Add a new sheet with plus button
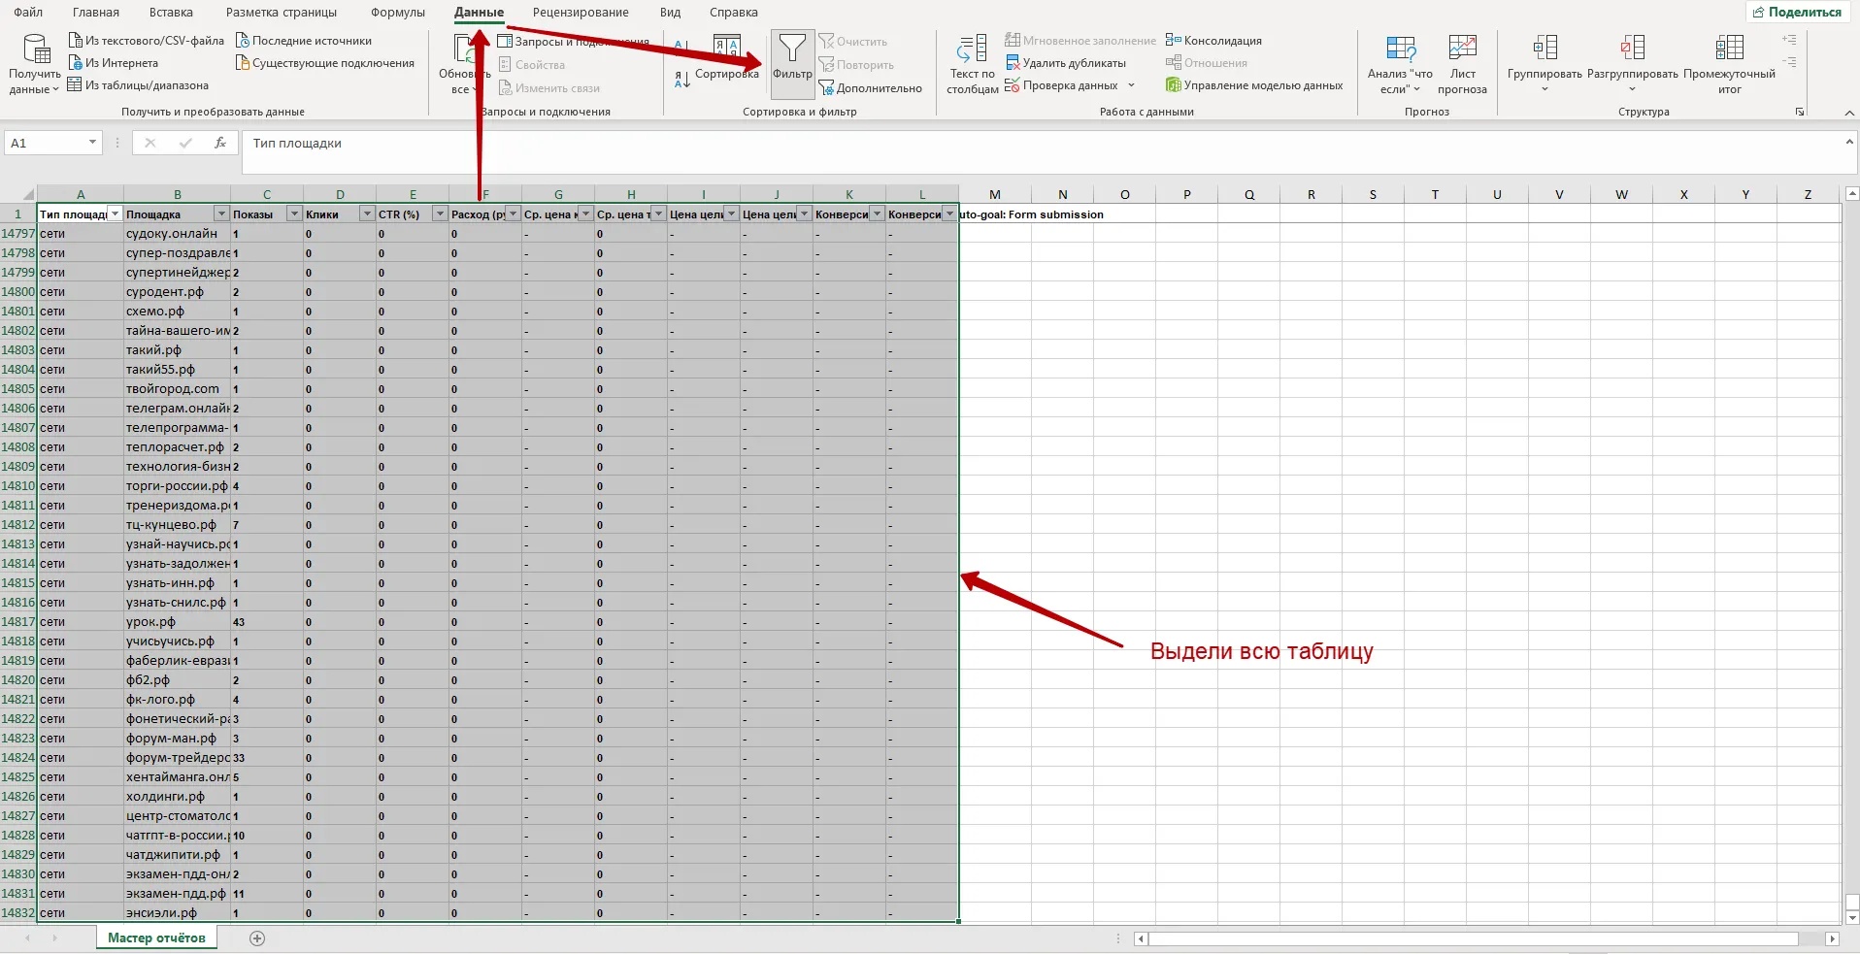The image size is (1860, 954). 257,938
